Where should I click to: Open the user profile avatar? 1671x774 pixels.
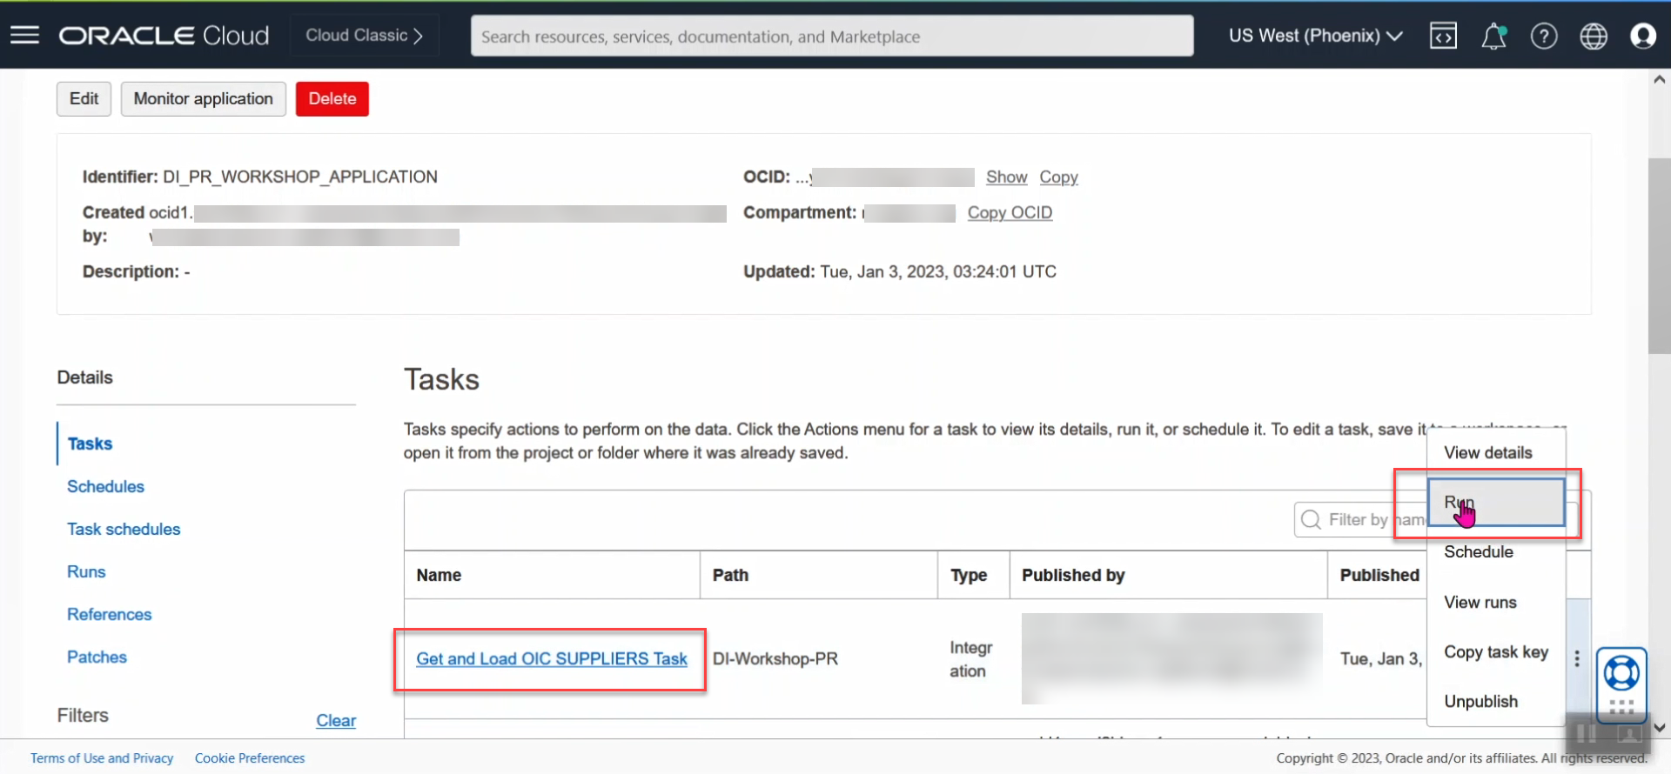coord(1642,36)
